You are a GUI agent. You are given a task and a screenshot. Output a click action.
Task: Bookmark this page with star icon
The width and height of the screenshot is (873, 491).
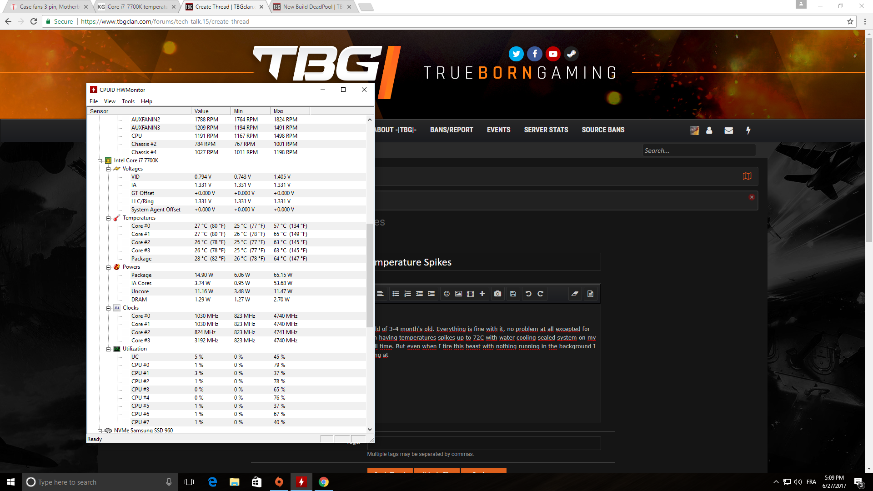[x=850, y=21]
